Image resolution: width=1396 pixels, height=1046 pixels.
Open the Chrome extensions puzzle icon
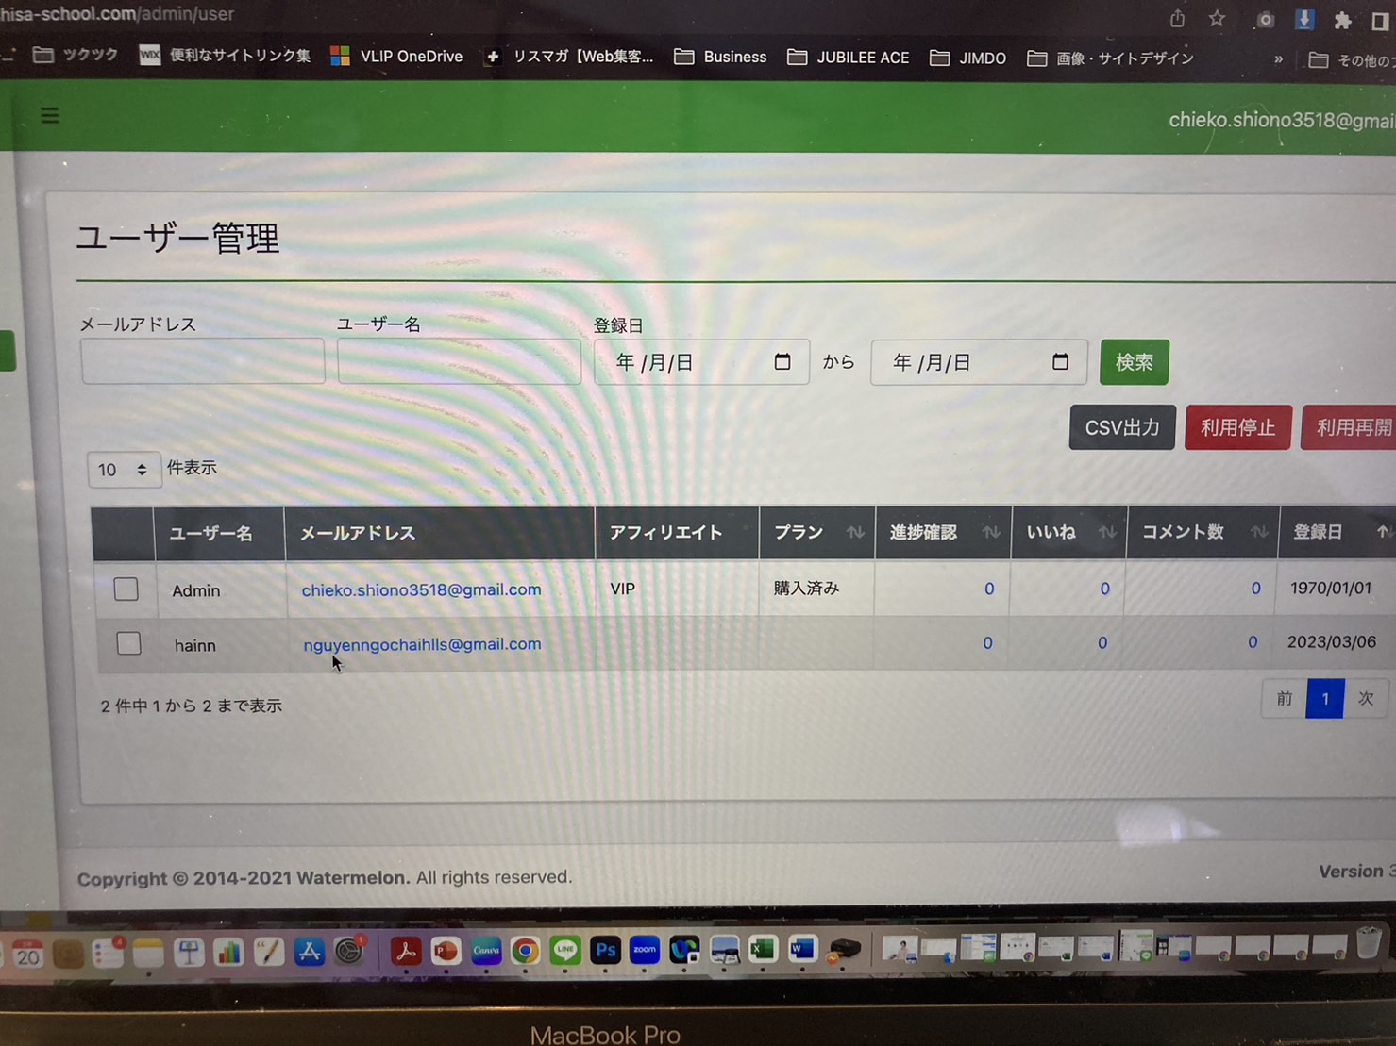(x=1342, y=21)
